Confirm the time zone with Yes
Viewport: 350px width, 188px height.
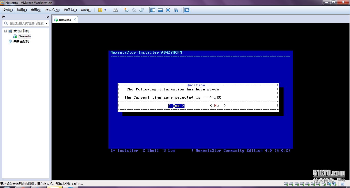[176, 106]
